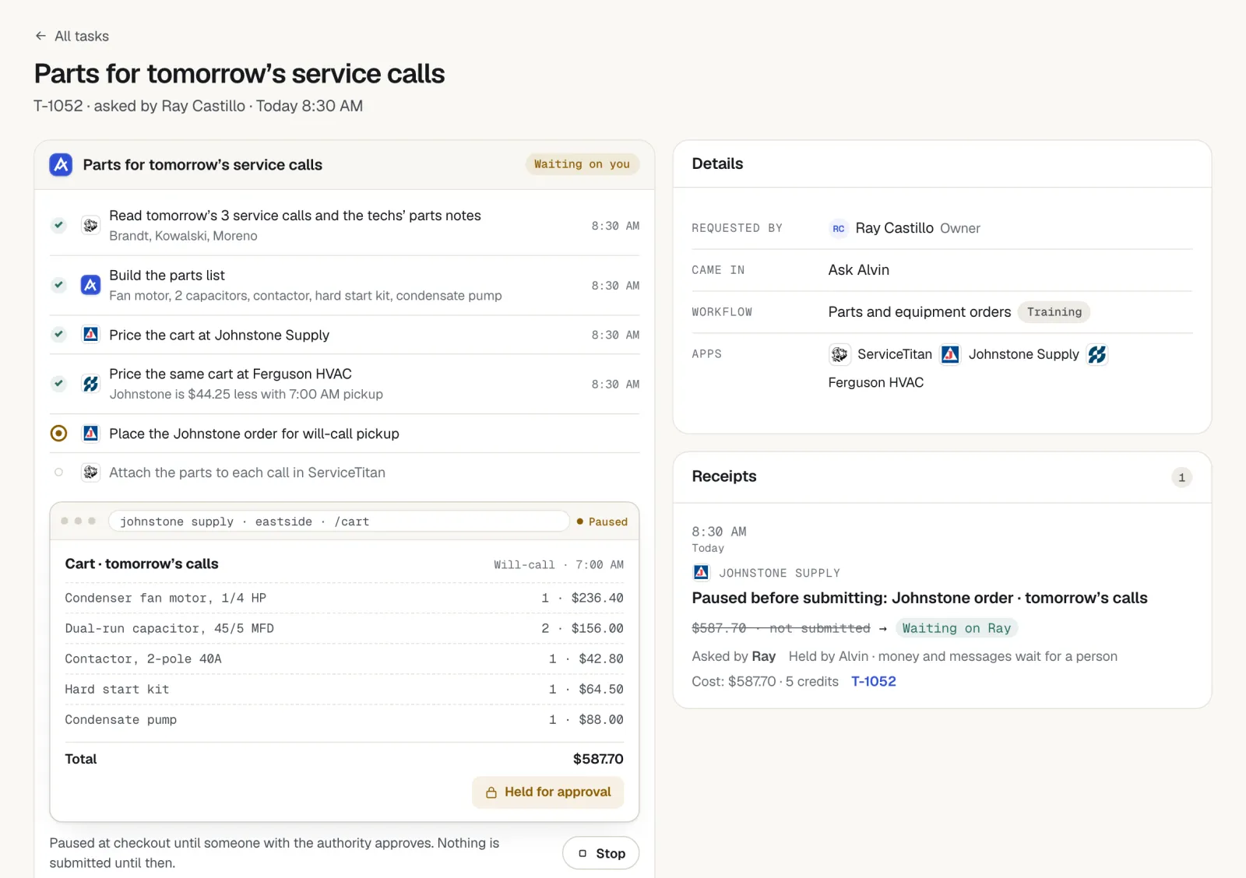
Task: Click the Stop button
Action: coord(600,854)
